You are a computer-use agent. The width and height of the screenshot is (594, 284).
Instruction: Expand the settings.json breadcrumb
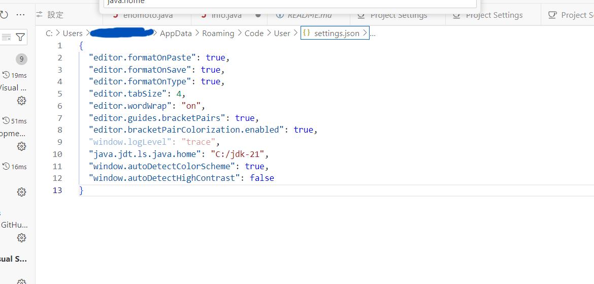pyautogui.click(x=336, y=34)
